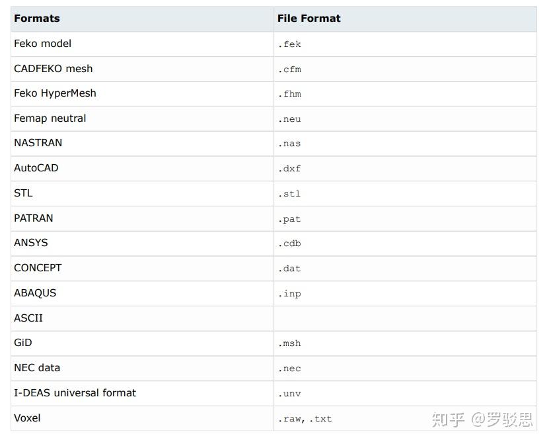
Task: Click the ".fek" file extension
Action: pos(289,44)
